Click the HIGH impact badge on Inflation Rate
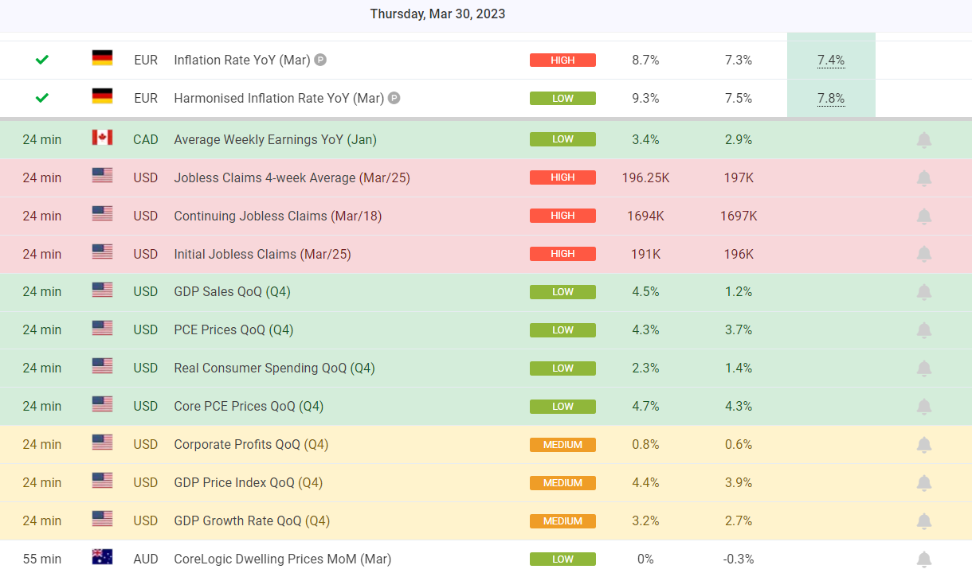The image size is (972, 573). pyautogui.click(x=562, y=60)
